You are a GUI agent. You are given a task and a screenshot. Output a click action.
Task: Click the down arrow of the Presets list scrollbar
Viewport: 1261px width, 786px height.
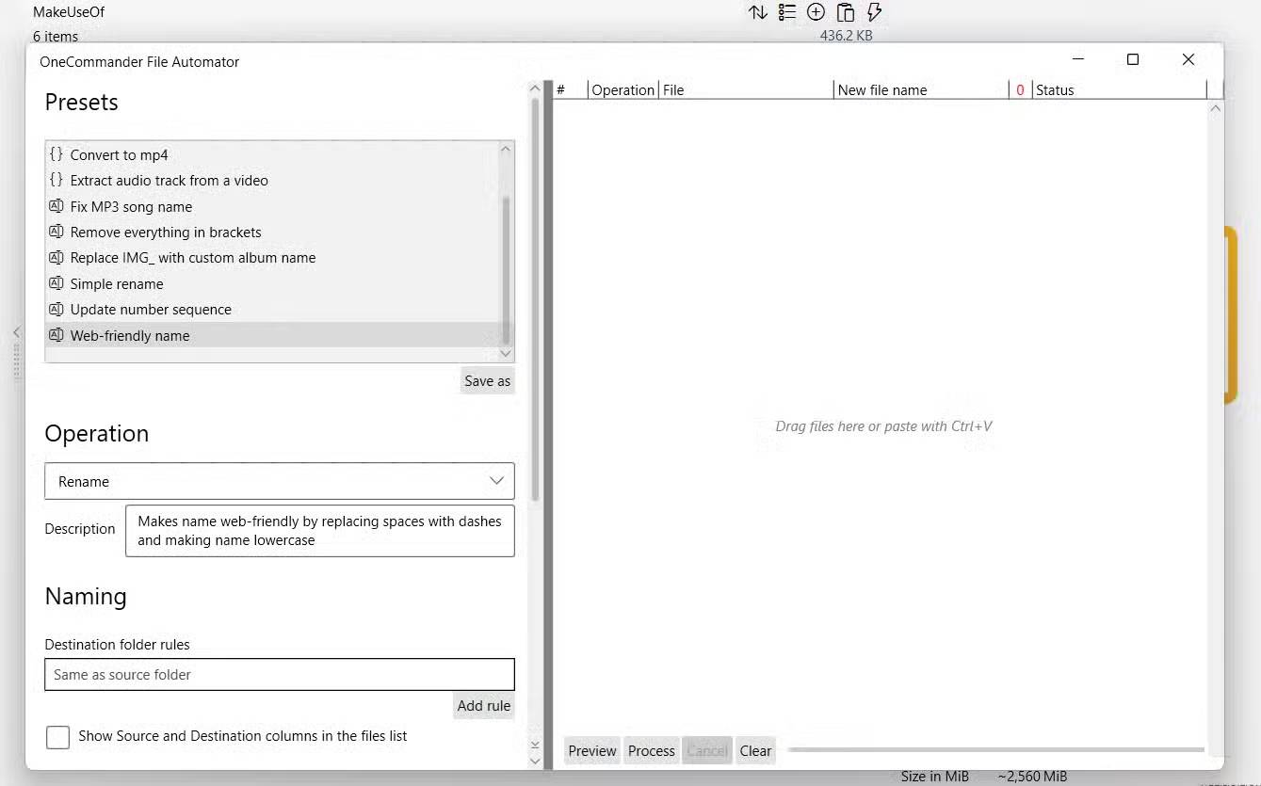[x=506, y=353]
